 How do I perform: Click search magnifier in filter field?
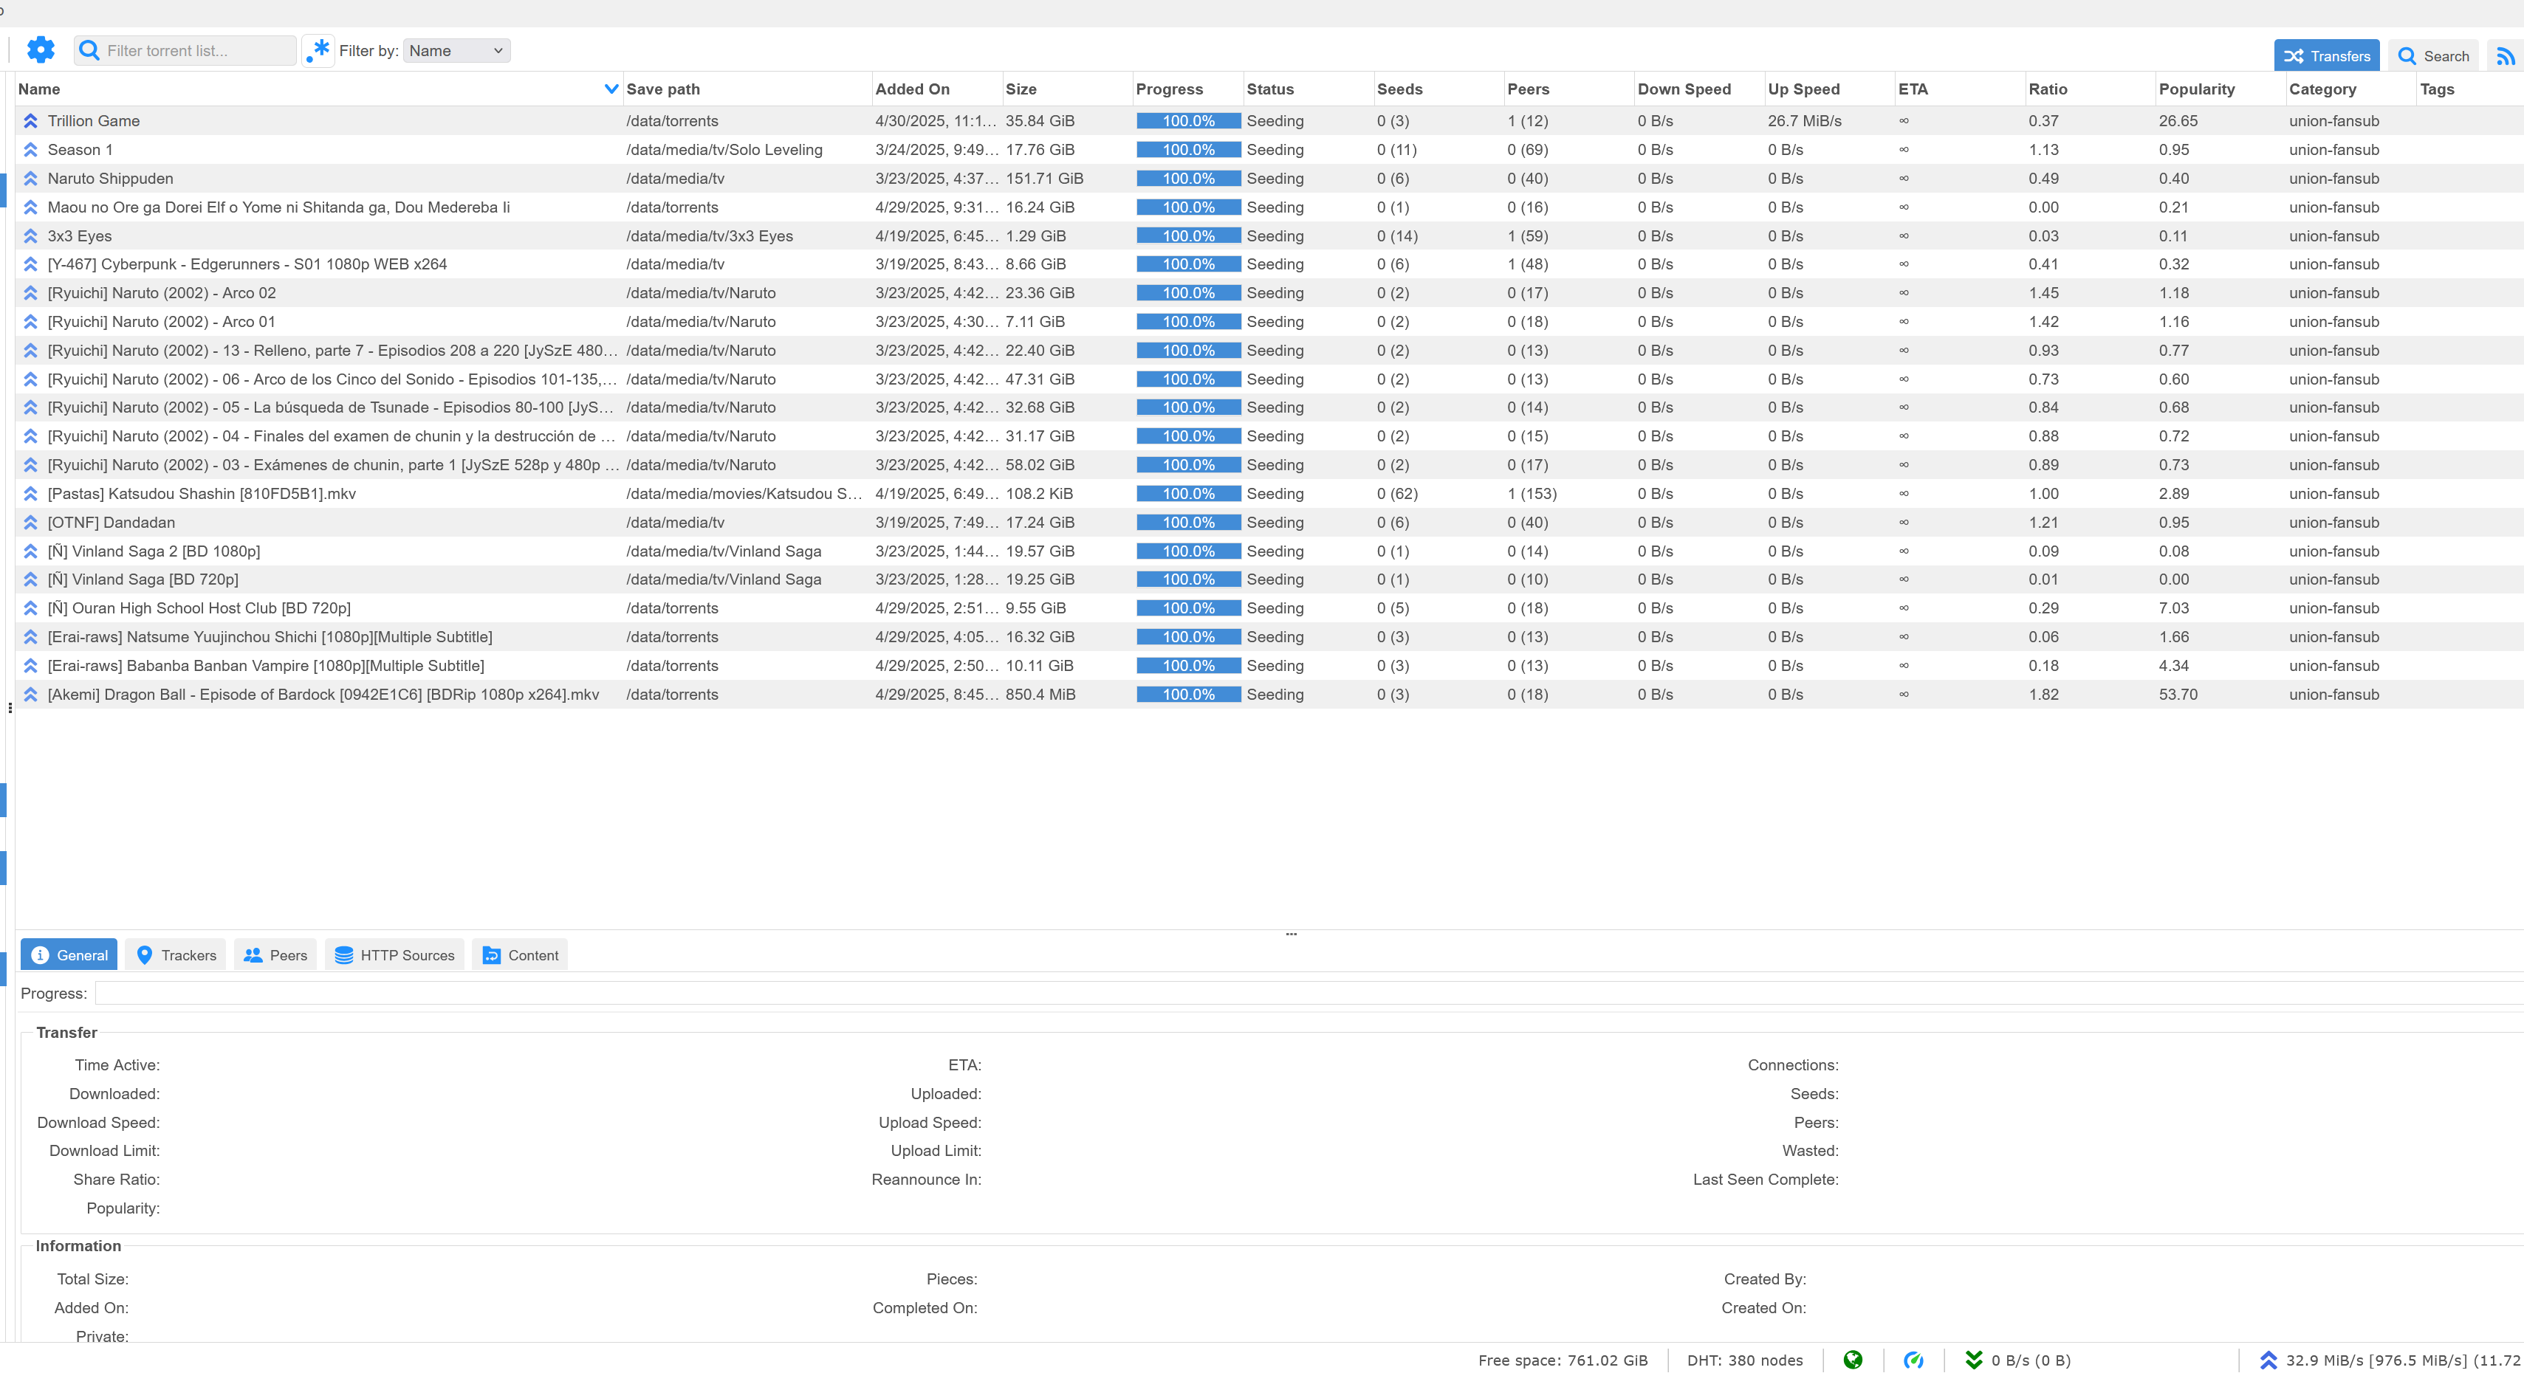point(89,50)
